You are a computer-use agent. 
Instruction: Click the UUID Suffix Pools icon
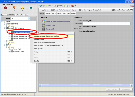tap(12, 51)
